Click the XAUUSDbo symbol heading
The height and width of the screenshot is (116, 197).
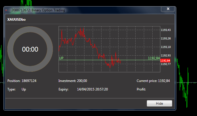[16, 20]
